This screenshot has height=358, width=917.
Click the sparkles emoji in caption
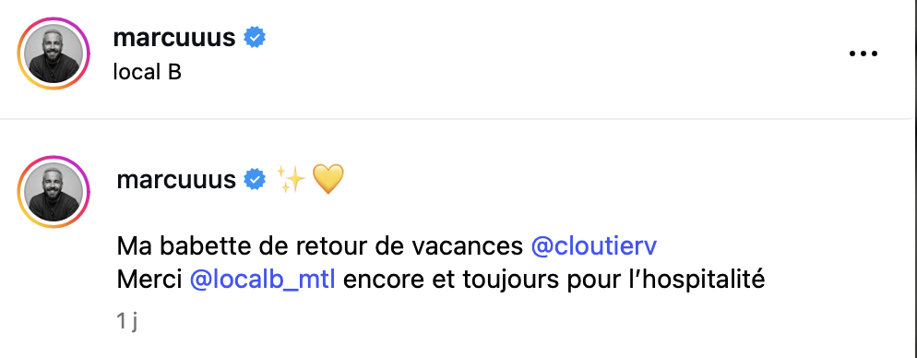[291, 179]
